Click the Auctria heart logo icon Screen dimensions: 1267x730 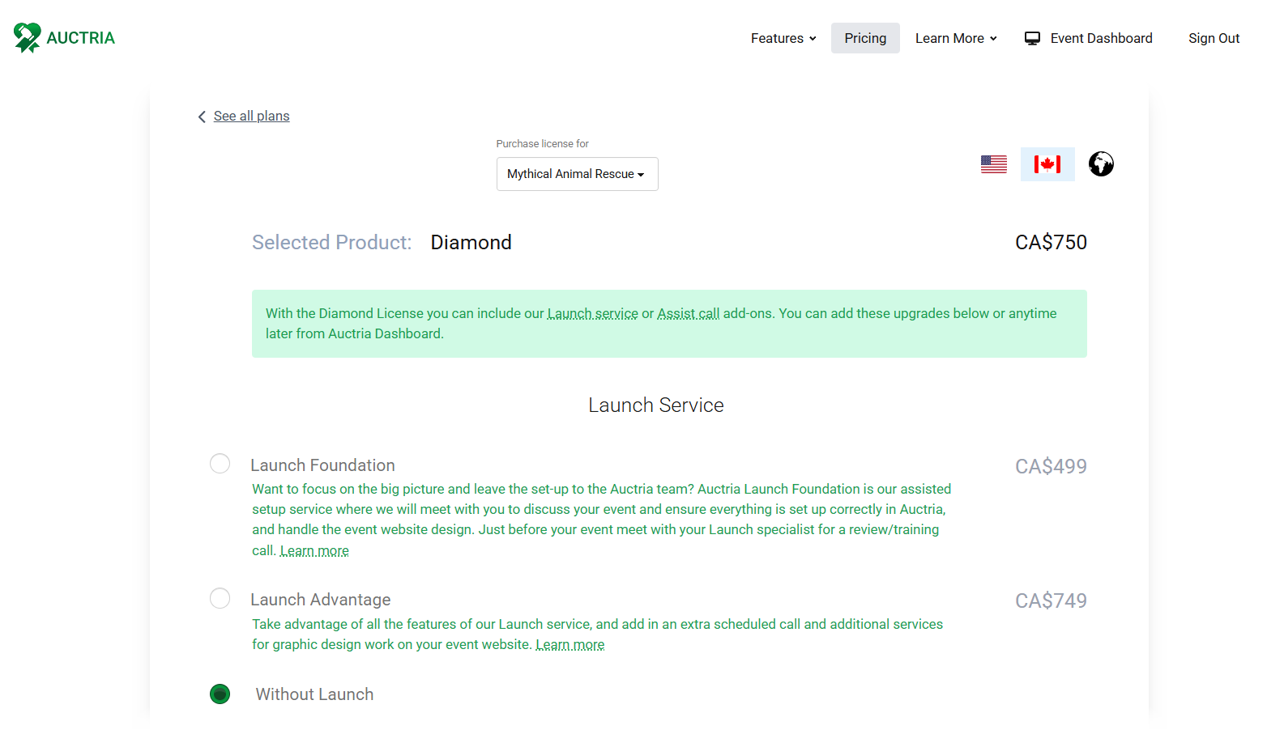coord(27,37)
